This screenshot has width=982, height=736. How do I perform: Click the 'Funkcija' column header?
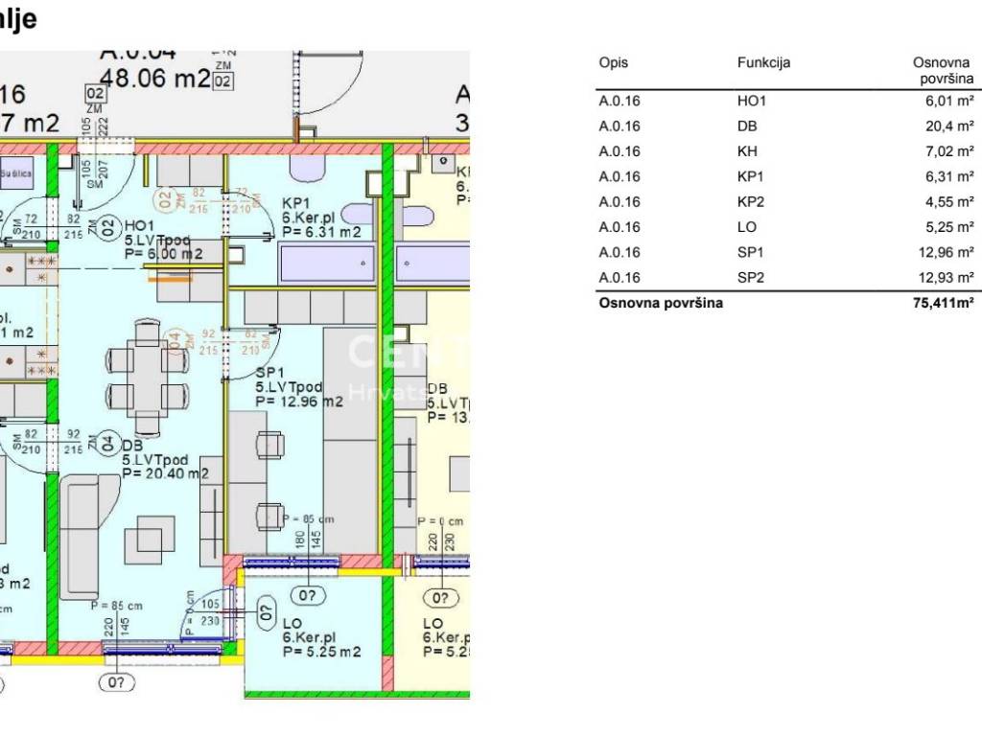(763, 63)
